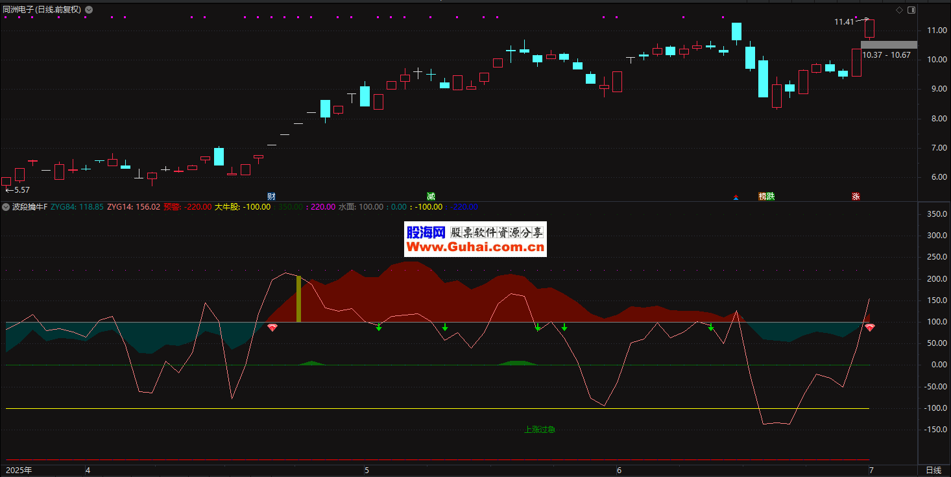
Task: Click the diamond icon at the chart's top right
Action: 899,10
